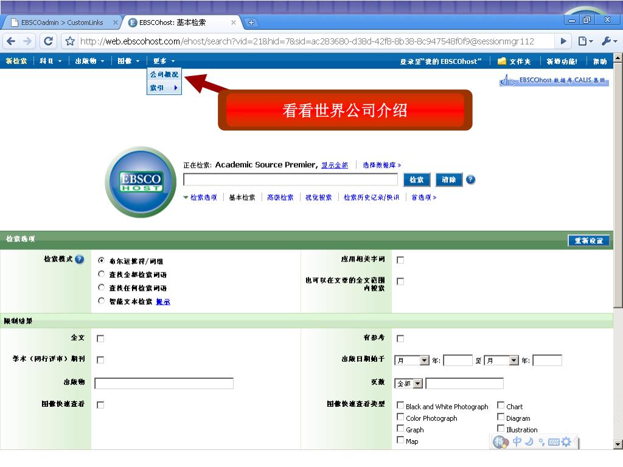Open the start month 月 dropdown
This screenshot has width=623, height=467.
pos(412,361)
